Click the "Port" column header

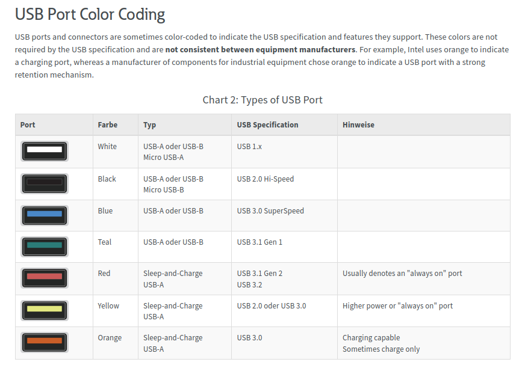coord(28,125)
